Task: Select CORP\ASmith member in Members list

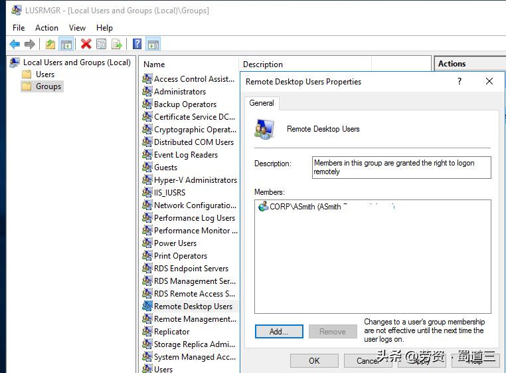Action: point(327,206)
